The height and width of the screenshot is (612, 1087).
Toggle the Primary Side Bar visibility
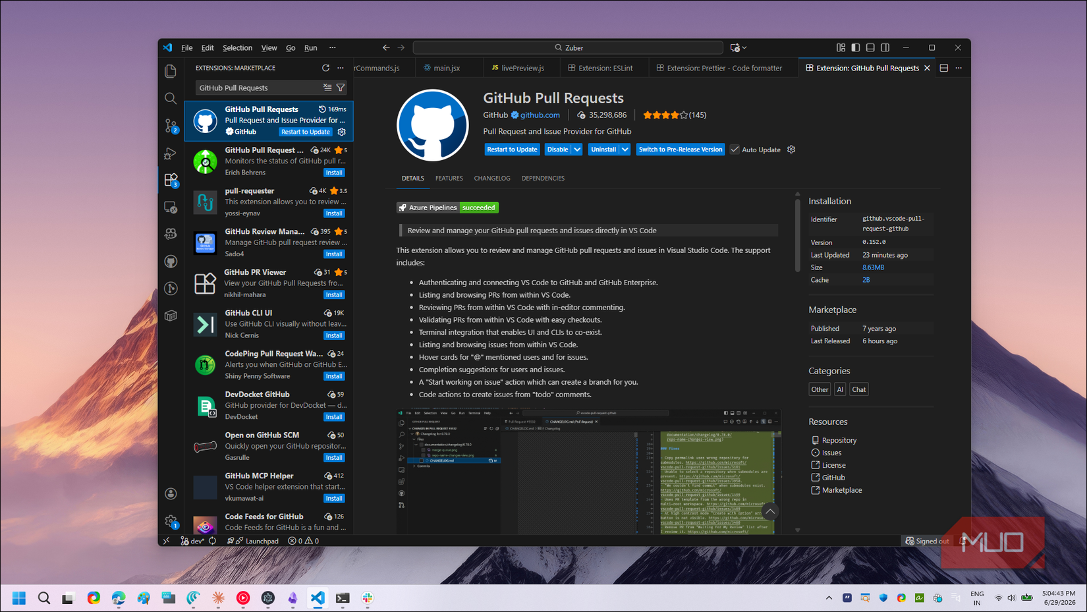[856, 47]
